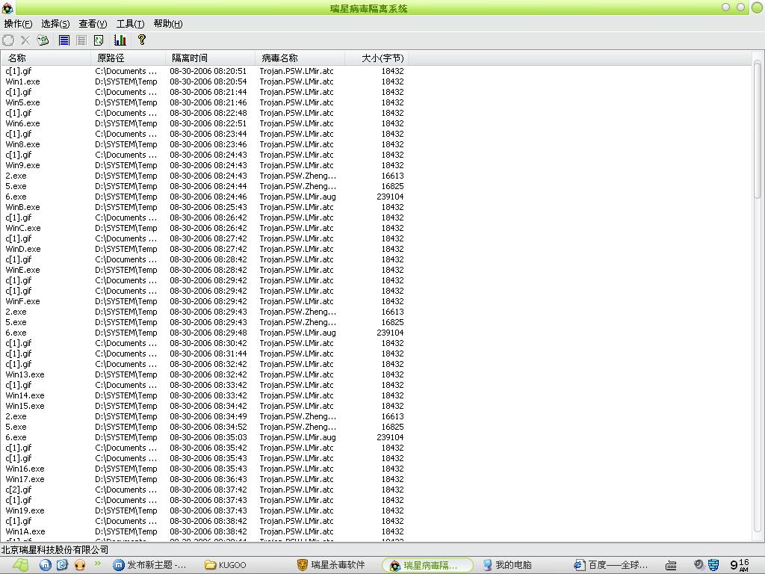Screen dimensions: 765x574
Task: Switch to 百度 browser taskbar window
Action: pos(611,565)
